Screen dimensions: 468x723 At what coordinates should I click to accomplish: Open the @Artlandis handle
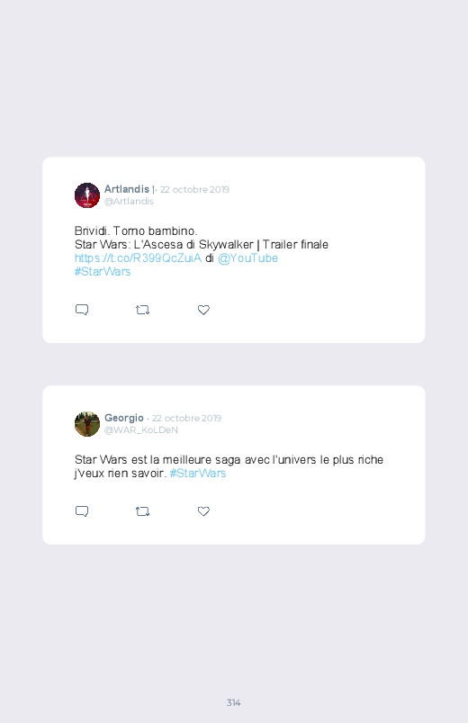tap(129, 202)
